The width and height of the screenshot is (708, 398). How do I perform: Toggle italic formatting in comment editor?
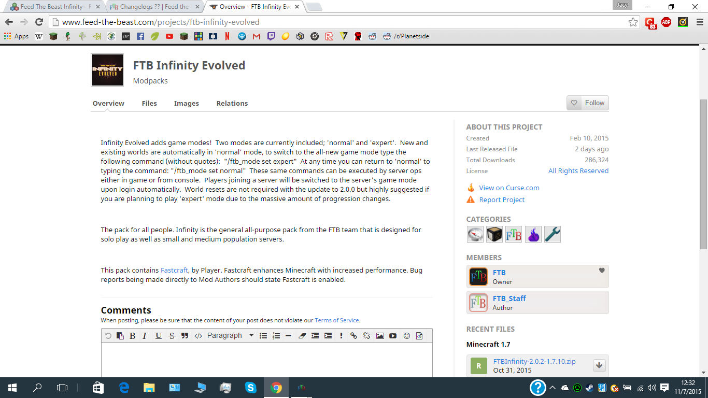[145, 336]
